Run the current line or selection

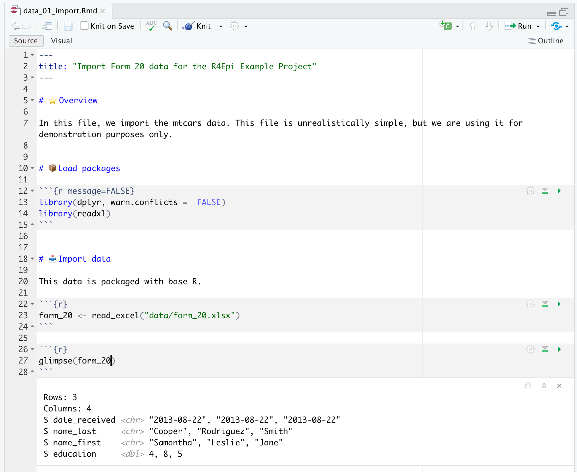click(x=518, y=26)
